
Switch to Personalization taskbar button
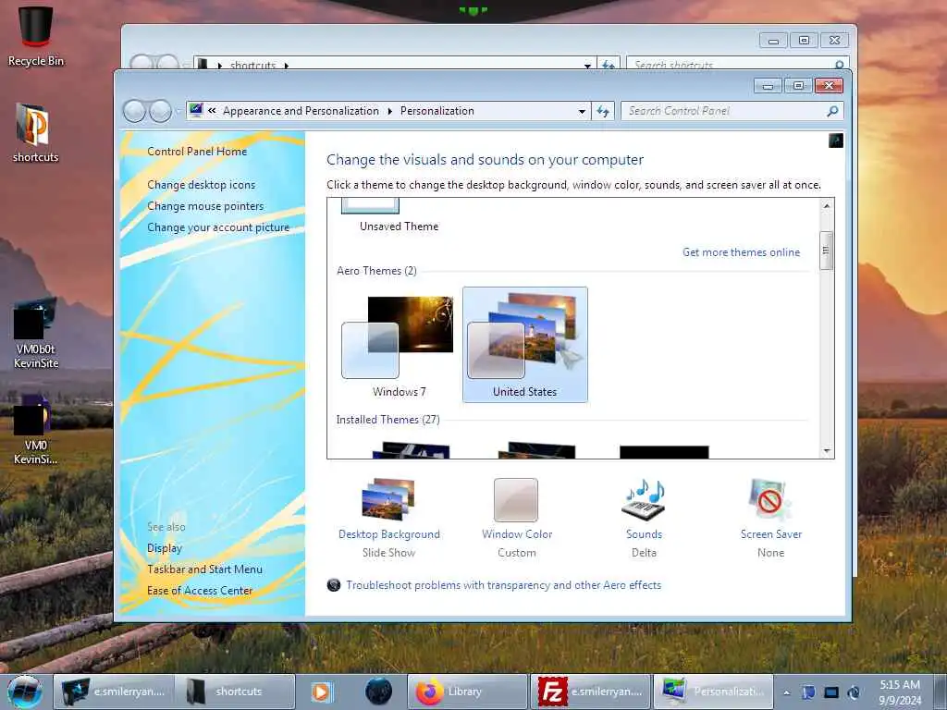(x=713, y=692)
